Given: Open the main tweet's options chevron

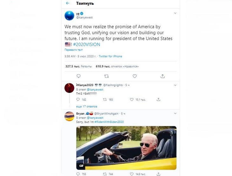Looking at the screenshot, I should point(175,13).
